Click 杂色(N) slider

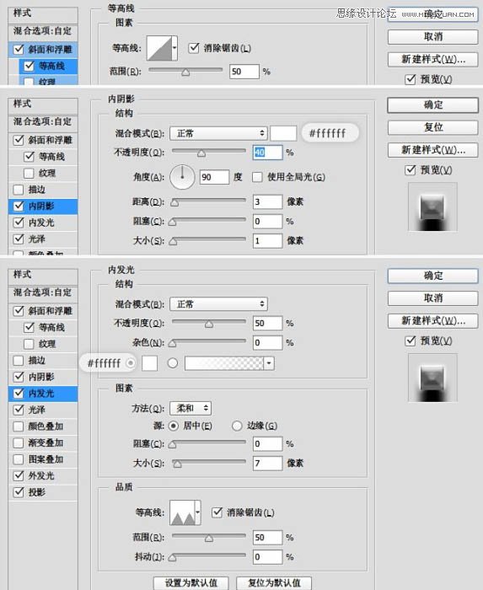pos(207,342)
